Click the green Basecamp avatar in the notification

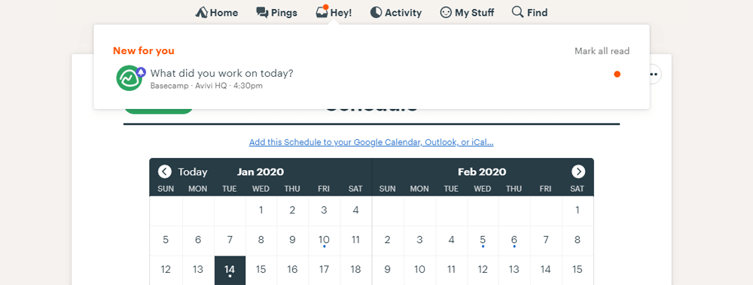tap(130, 77)
